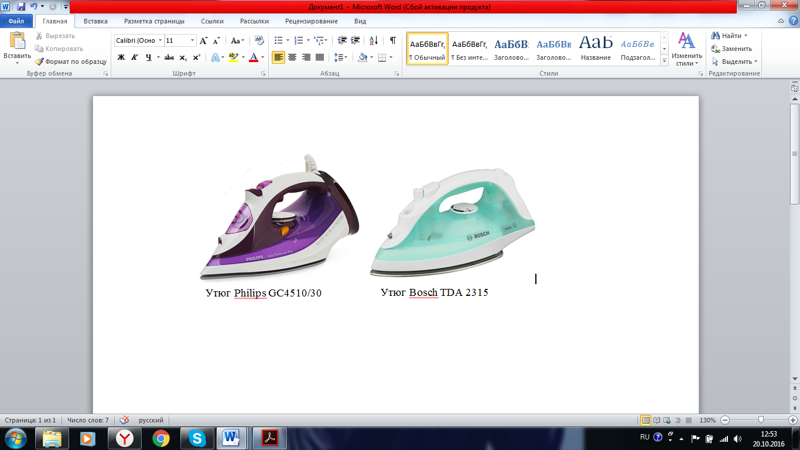Open the Calibri font name dropdown
The height and width of the screenshot is (450, 800).
159,40
